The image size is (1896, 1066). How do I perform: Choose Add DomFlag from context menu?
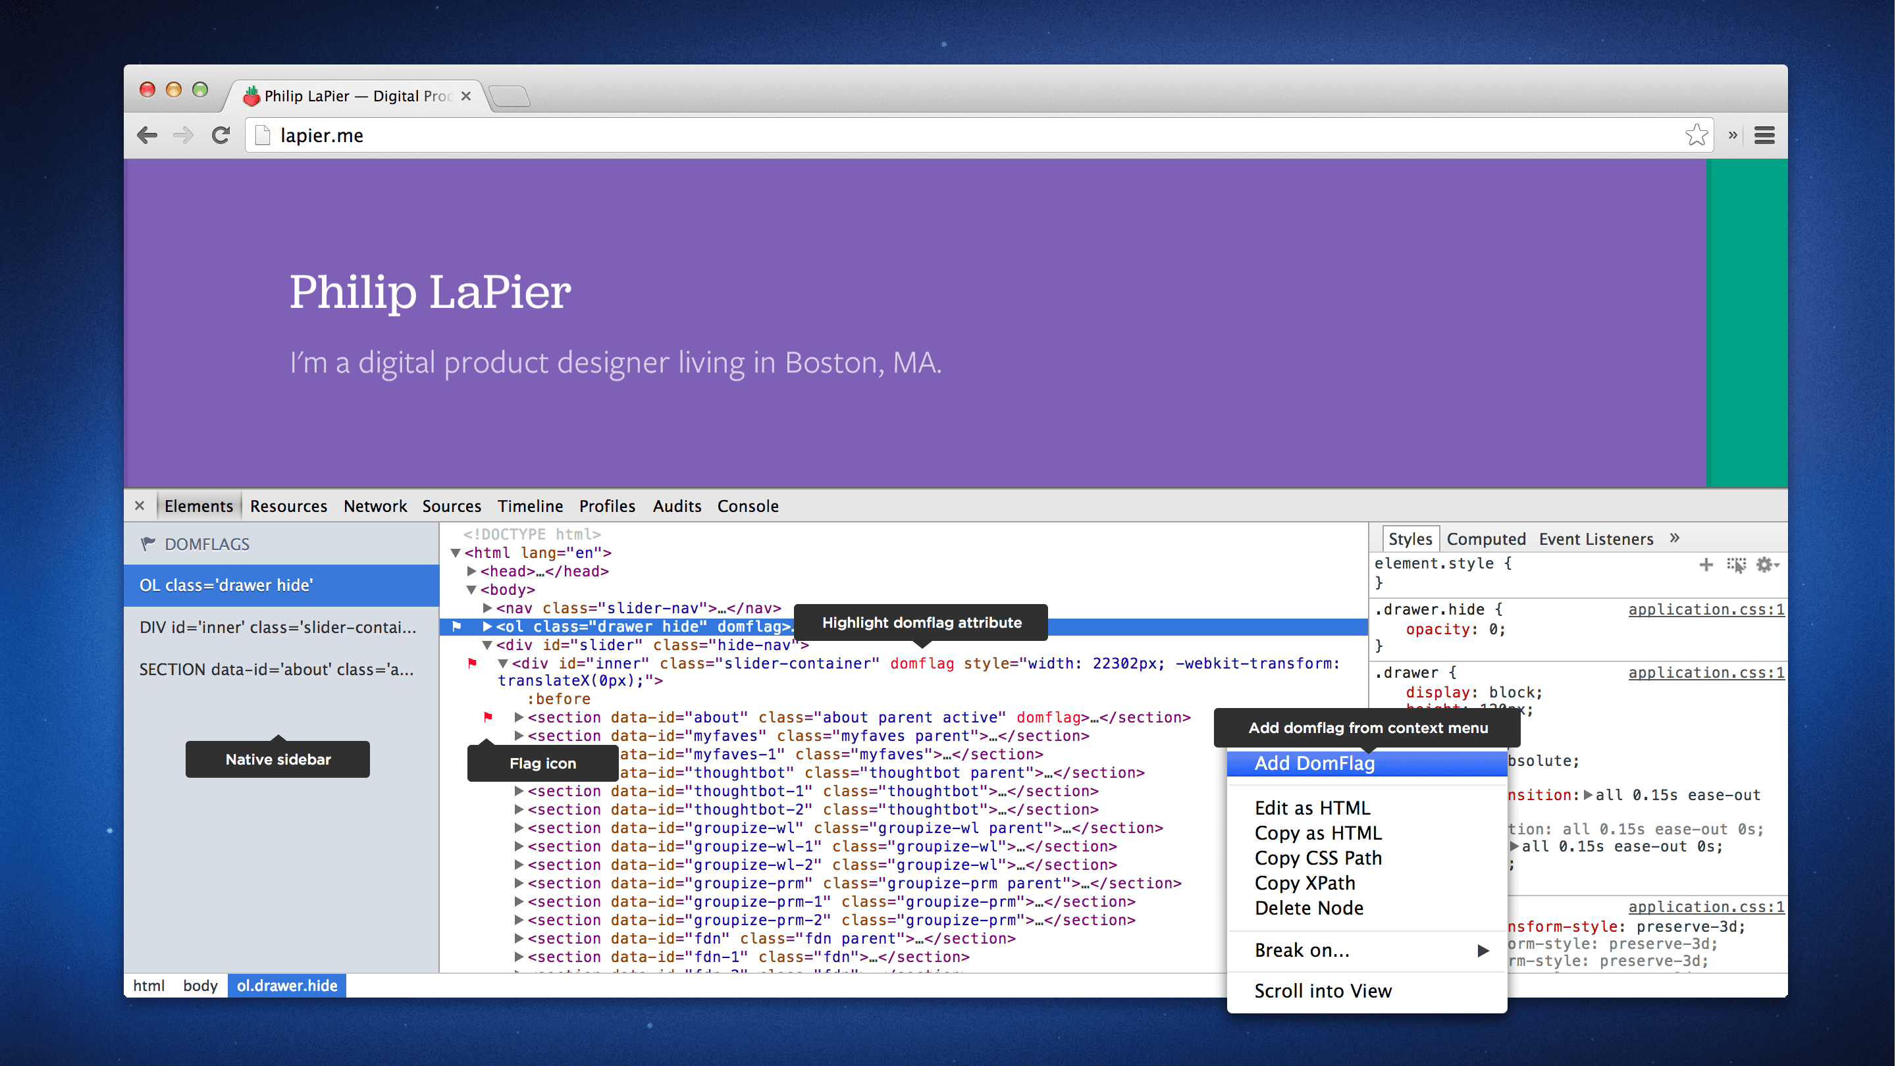coord(1314,763)
